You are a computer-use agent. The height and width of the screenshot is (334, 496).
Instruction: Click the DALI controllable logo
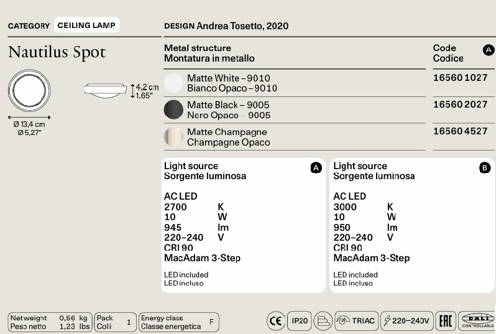pyautogui.click(x=477, y=320)
